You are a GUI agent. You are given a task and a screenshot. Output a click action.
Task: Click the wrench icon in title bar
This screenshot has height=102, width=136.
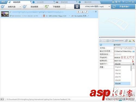click(x=119, y=2)
